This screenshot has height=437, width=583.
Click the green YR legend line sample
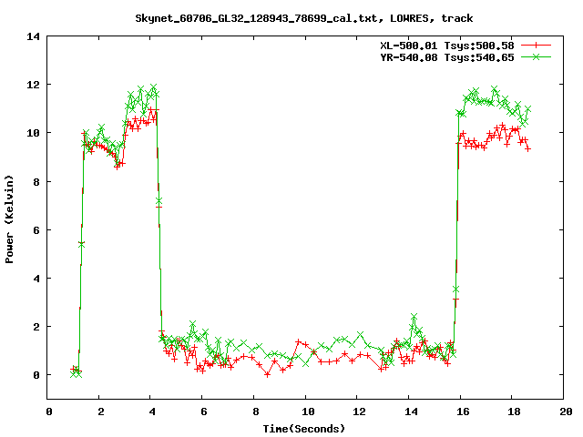[x=536, y=56]
